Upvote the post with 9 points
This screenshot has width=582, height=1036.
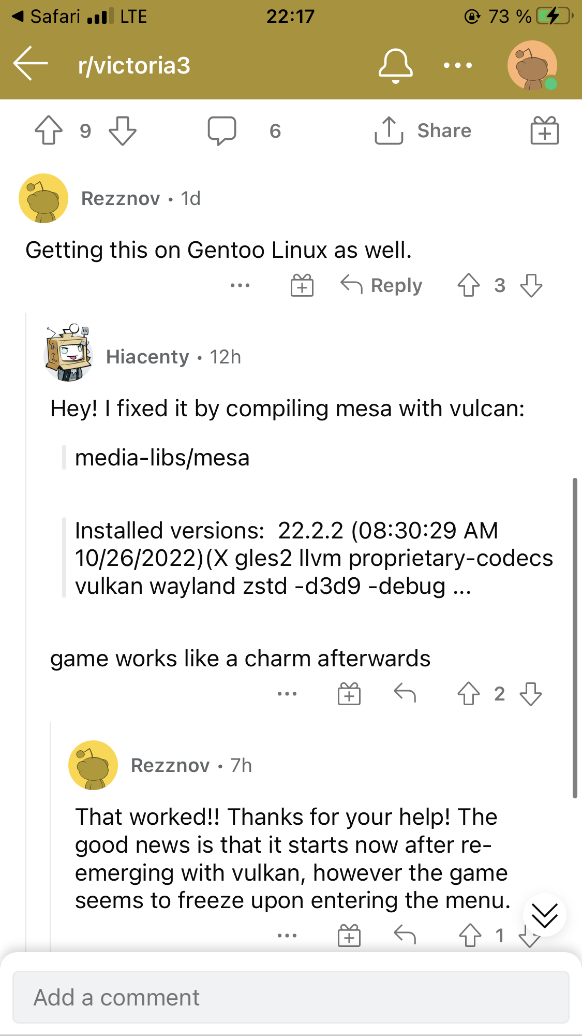point(49,130)
